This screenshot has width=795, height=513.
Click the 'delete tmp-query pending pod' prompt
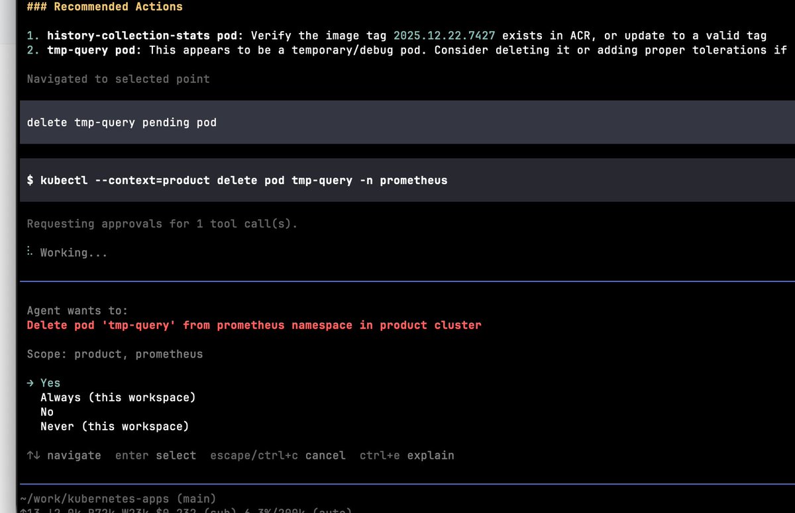[x=407, y=122]
